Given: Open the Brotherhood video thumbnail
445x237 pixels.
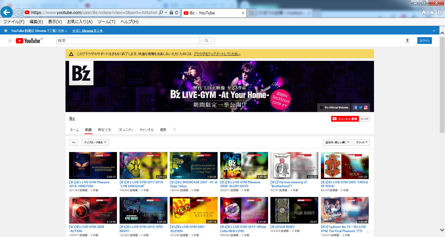Looking at the screenshot, I should click(x=294, y=165).
